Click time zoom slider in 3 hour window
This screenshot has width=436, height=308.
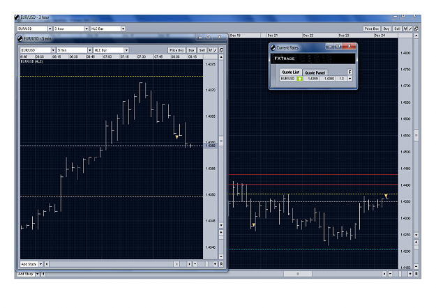tap(400, 274)
